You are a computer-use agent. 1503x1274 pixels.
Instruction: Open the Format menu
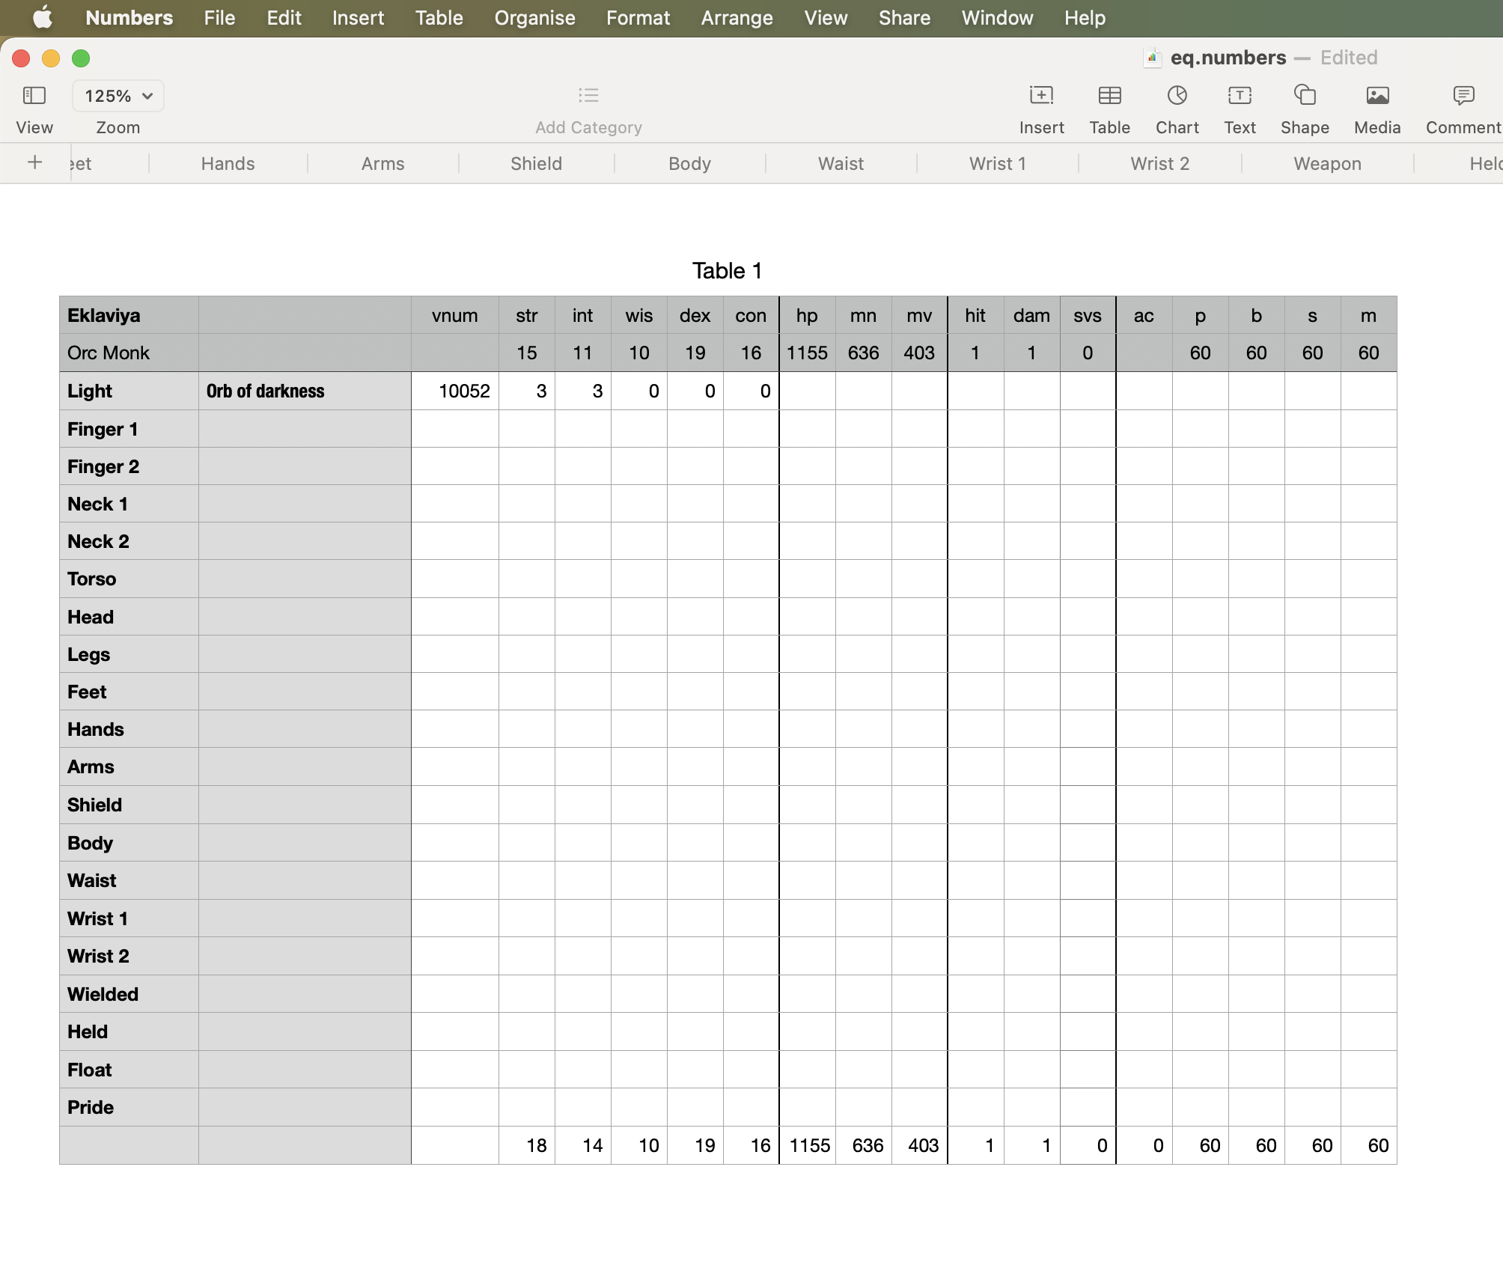(638, 18)
